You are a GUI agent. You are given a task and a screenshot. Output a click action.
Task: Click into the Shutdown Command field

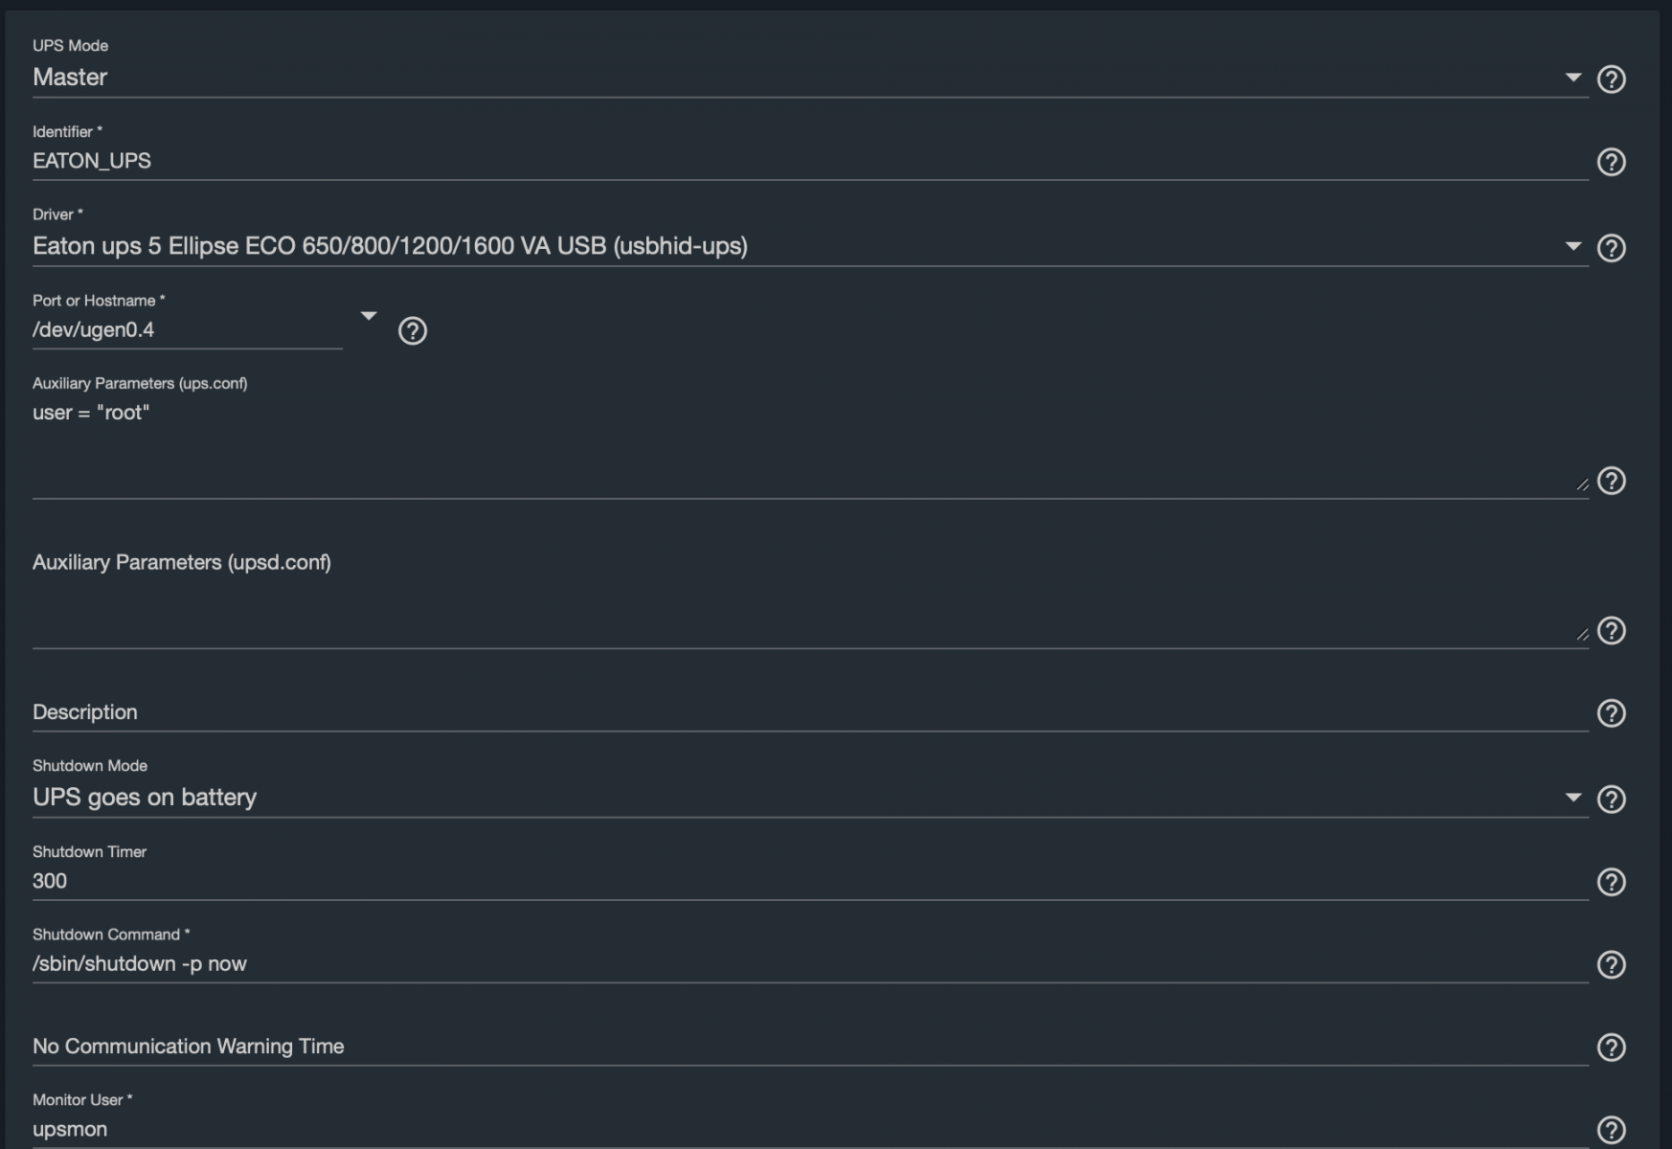tap(766, 963)
